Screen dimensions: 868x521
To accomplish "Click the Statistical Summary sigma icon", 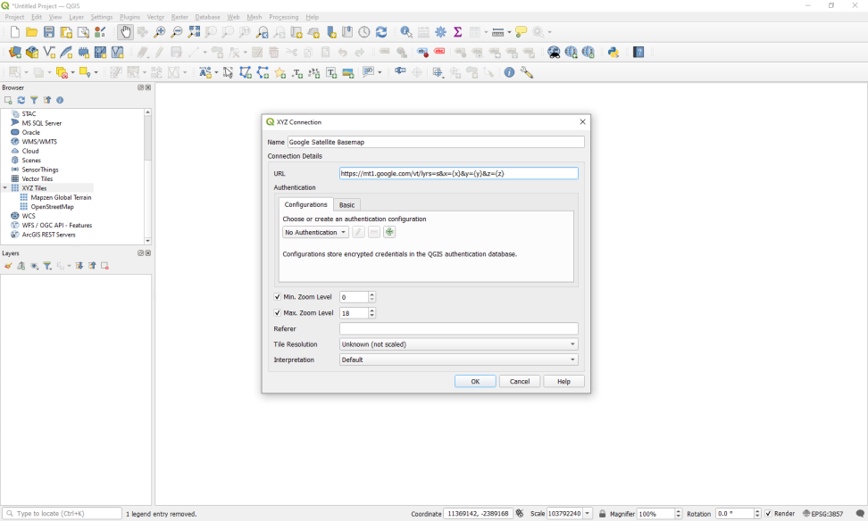I will point(458,32).
